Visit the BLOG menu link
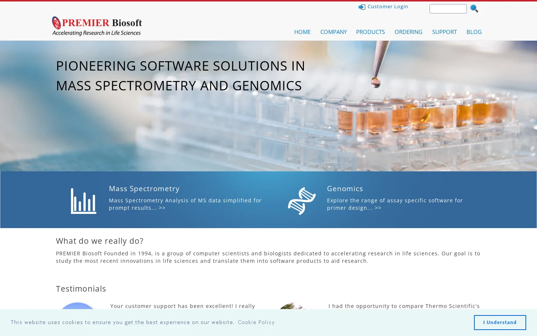The height and width of the screenshot is (336, 537). pos(474,32)
